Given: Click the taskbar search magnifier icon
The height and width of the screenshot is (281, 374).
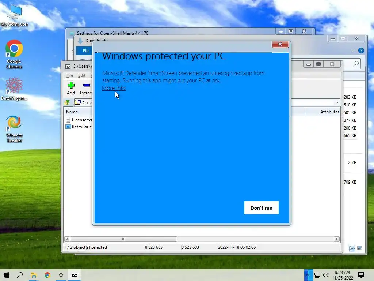Looking at the screenshot, I should click(x=20, y=275).
